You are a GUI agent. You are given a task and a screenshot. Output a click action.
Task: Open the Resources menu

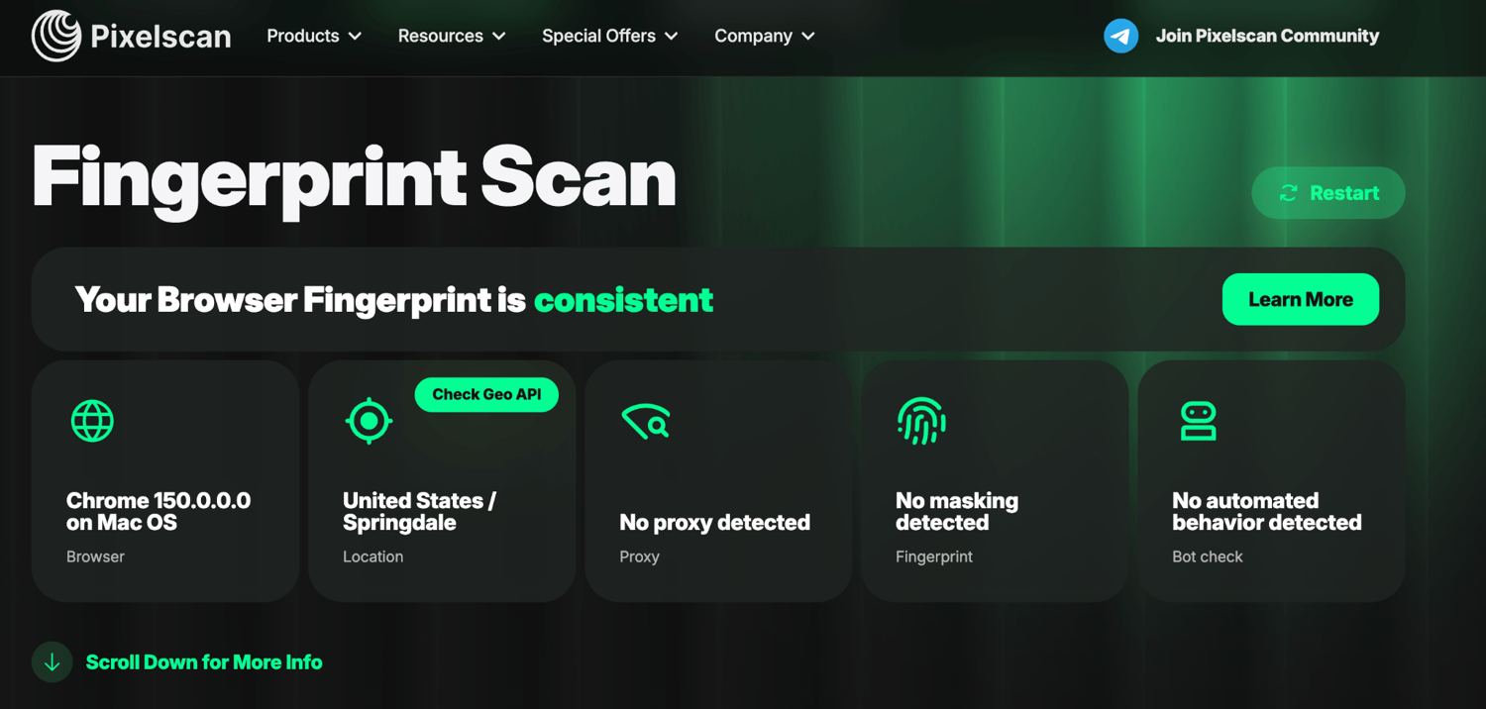tap(452, 36)
